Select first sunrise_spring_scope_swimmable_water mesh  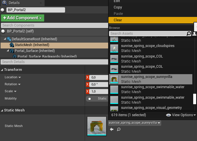pos(151,89)
